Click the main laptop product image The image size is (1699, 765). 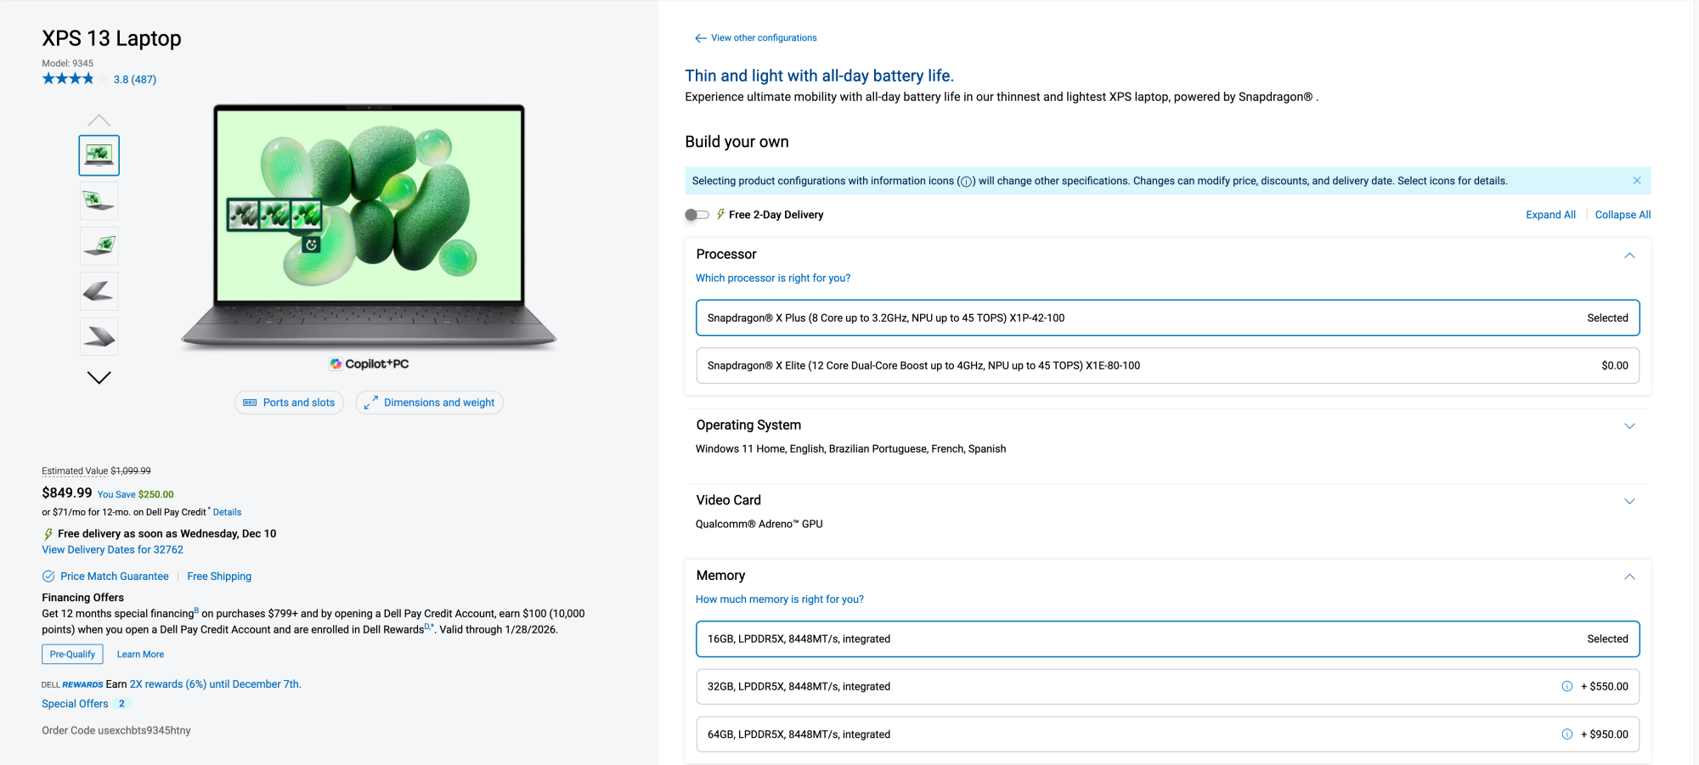tap(370, 227)
